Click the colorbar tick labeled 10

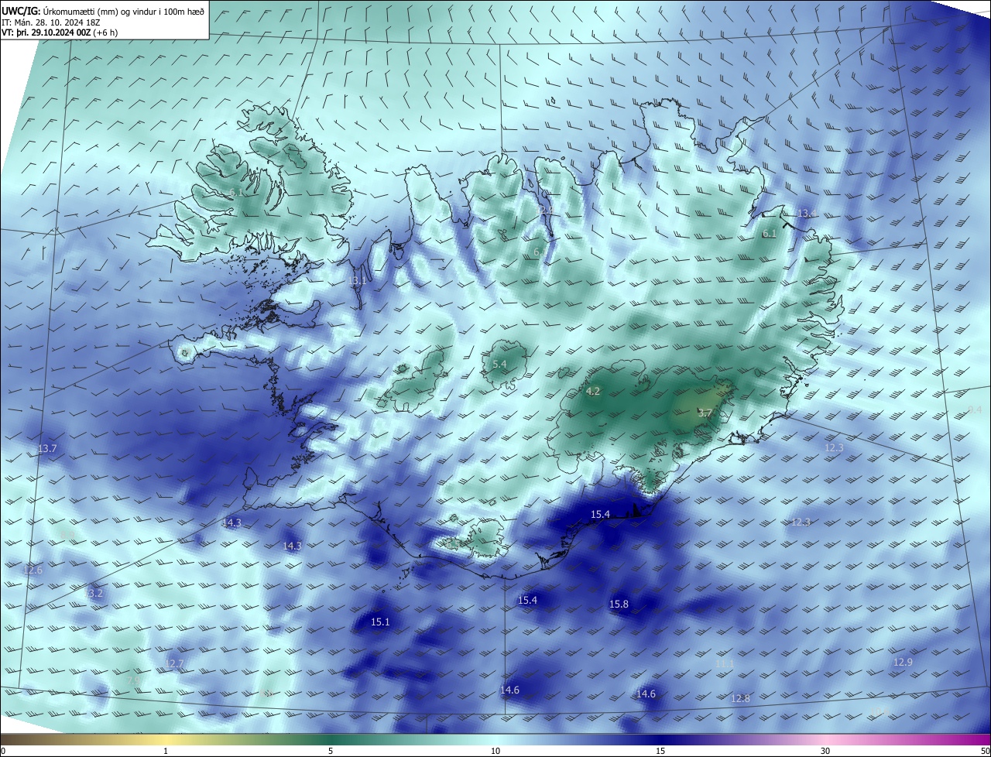tap(495, 751)
